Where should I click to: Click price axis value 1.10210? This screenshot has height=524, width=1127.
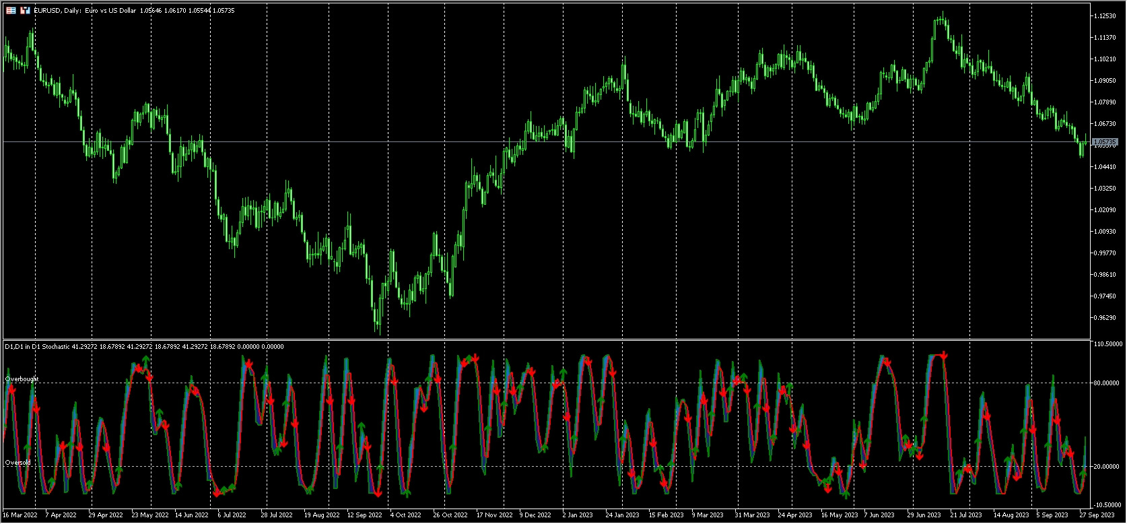pos(1105,59)
